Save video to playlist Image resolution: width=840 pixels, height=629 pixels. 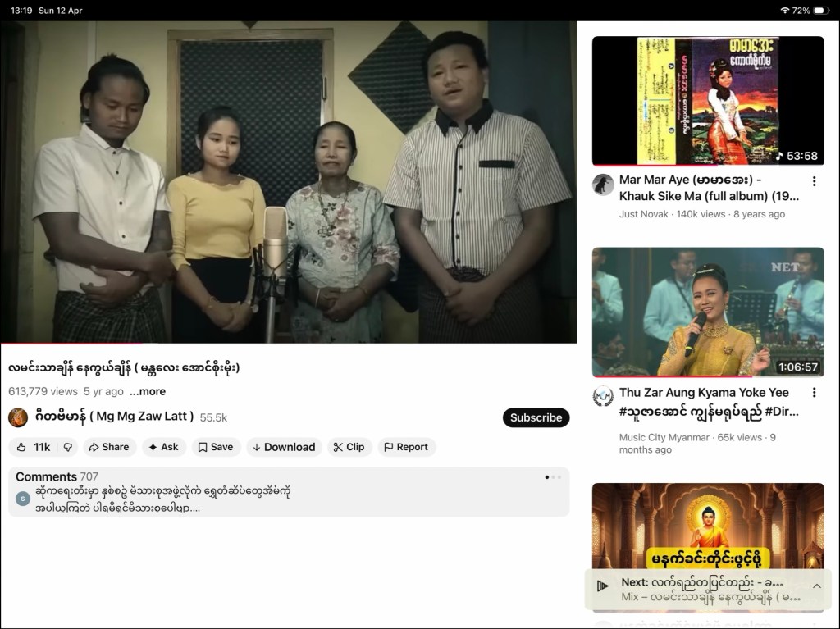click(216, 447)
